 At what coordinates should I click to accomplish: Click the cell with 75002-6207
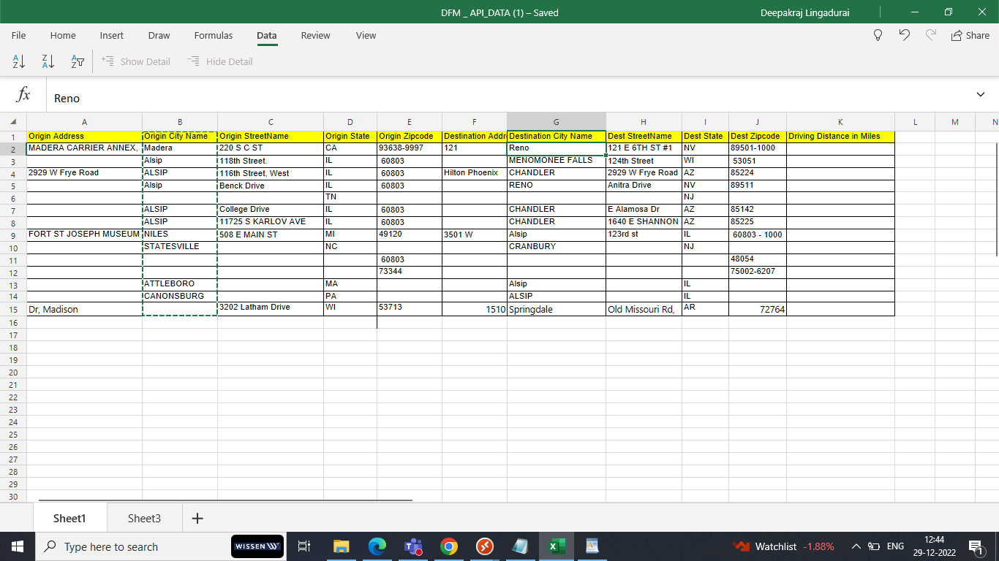(x=758, y=272)
